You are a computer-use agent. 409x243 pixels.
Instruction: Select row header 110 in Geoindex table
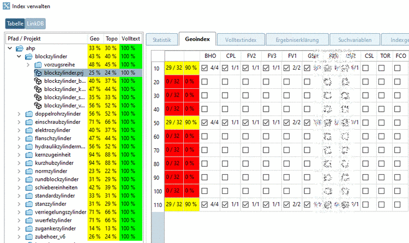coord(158,205)
